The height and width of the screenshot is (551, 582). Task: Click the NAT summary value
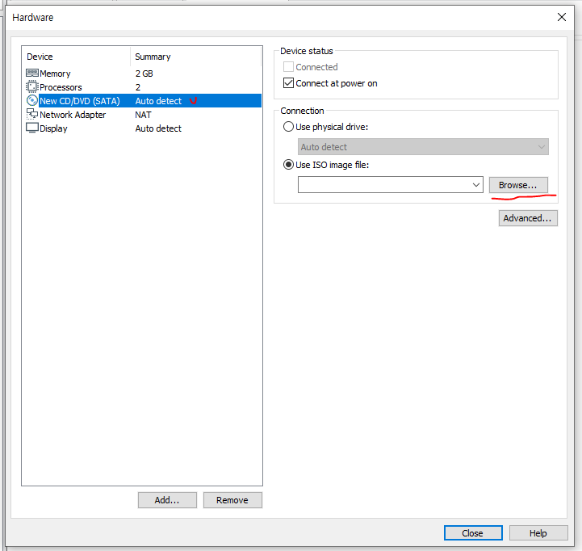143,115
